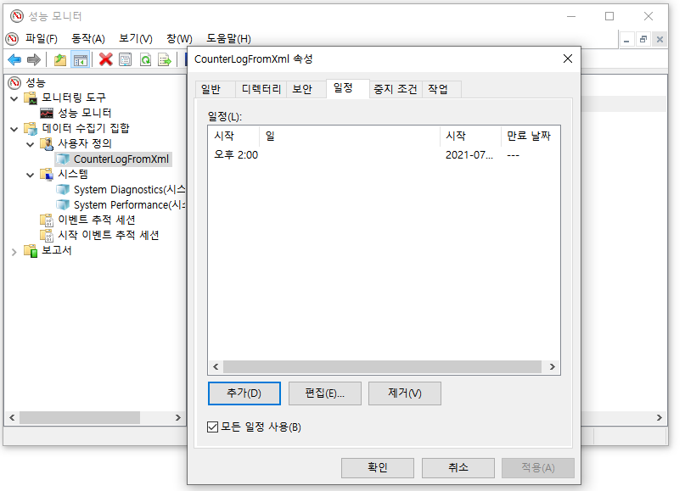The image size is (685, 491).
Task: Open the 도움말(H) menu
Action: pyautogui.click(x=229, y=39)
